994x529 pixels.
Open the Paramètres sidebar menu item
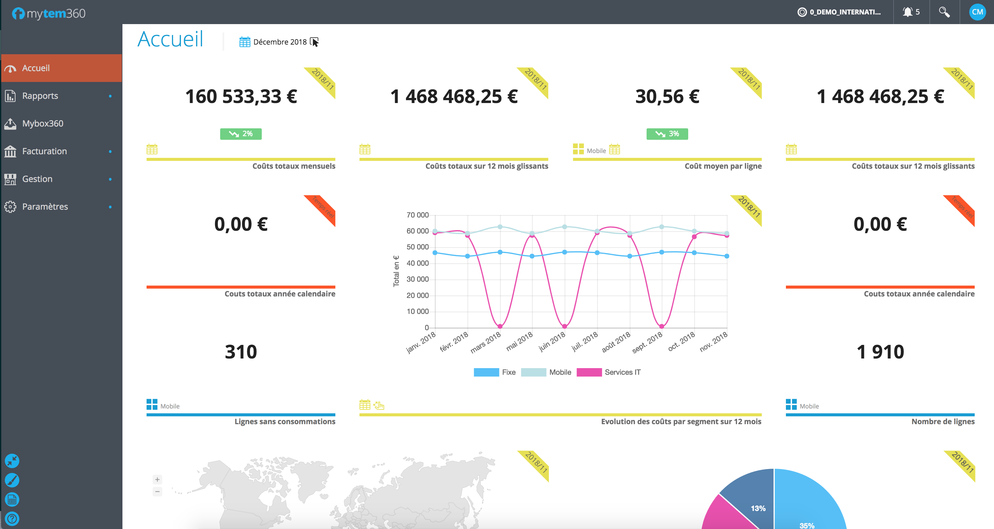pos(61,207)
